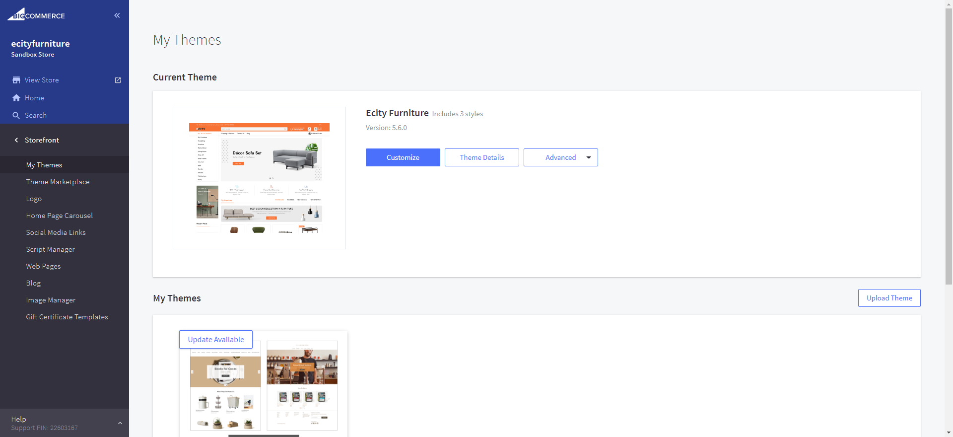Click the page vertical scrollbar
This screenshot has height=437, width=953.
[x=949, y=149]
